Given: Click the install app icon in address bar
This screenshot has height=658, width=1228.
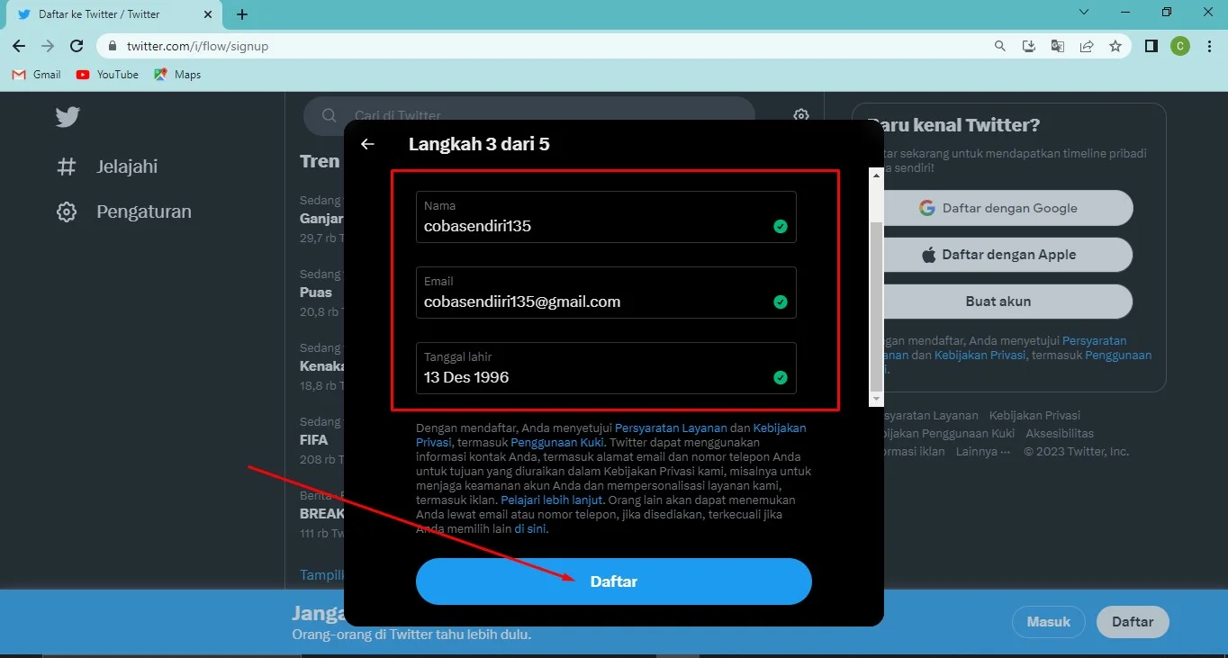Looking at the screenshot, I should (x=1029, y=46).
